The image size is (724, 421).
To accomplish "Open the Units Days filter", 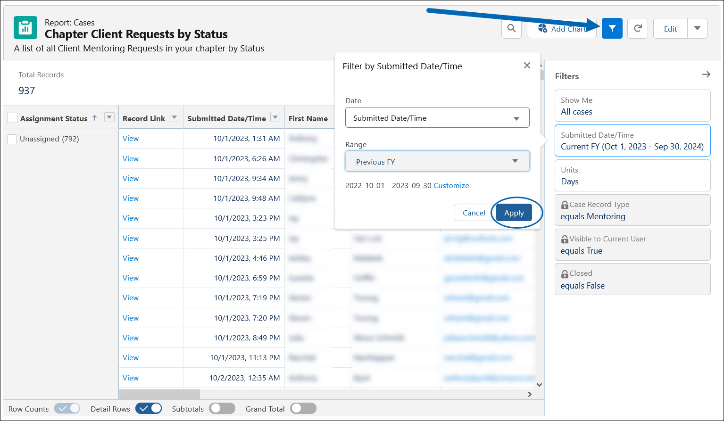I will [x=632, y=175].
